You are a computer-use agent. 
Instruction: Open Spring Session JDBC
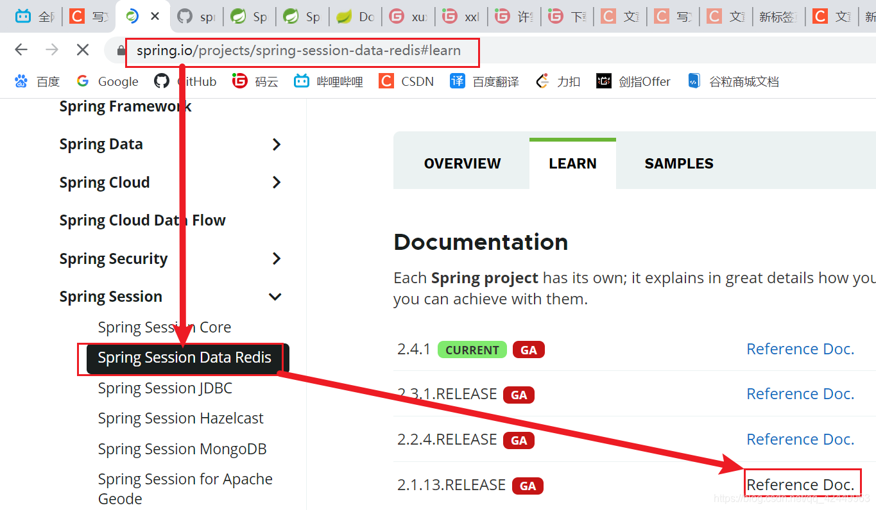165,388
